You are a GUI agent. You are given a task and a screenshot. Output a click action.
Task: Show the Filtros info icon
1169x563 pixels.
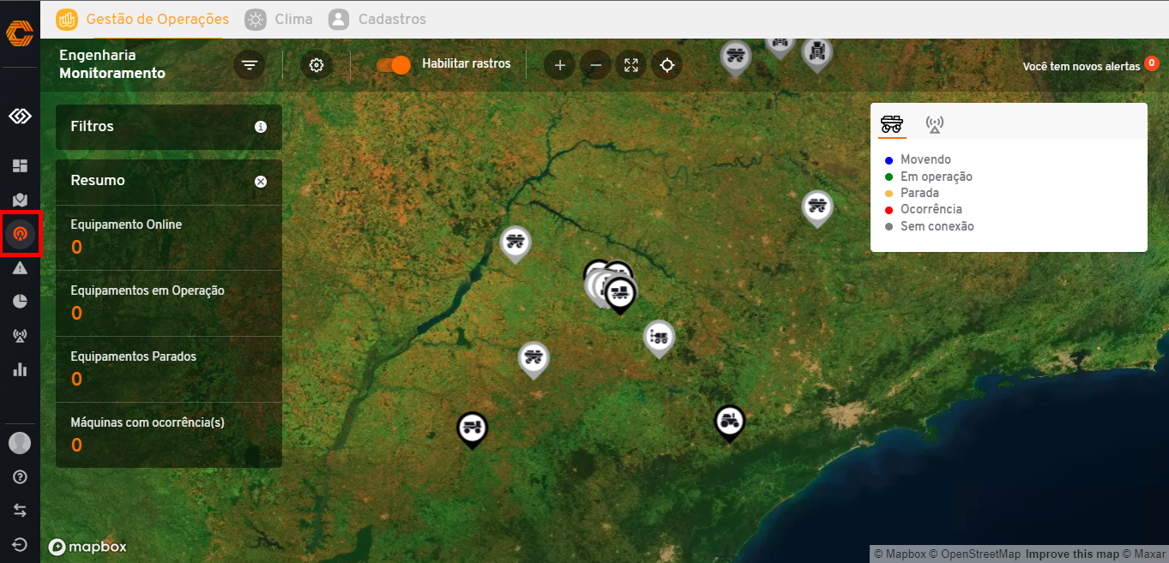(261, 127)
